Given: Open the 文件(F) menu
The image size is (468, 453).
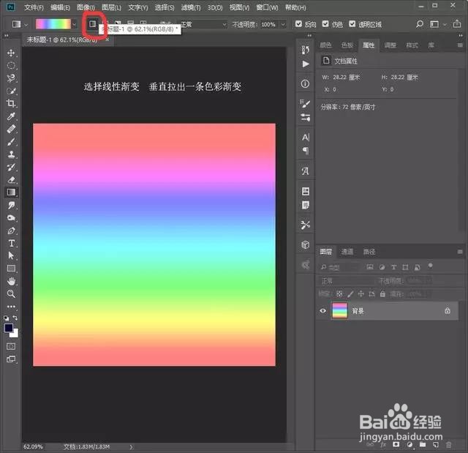Looking at the screenshot, I should point(34,7).
